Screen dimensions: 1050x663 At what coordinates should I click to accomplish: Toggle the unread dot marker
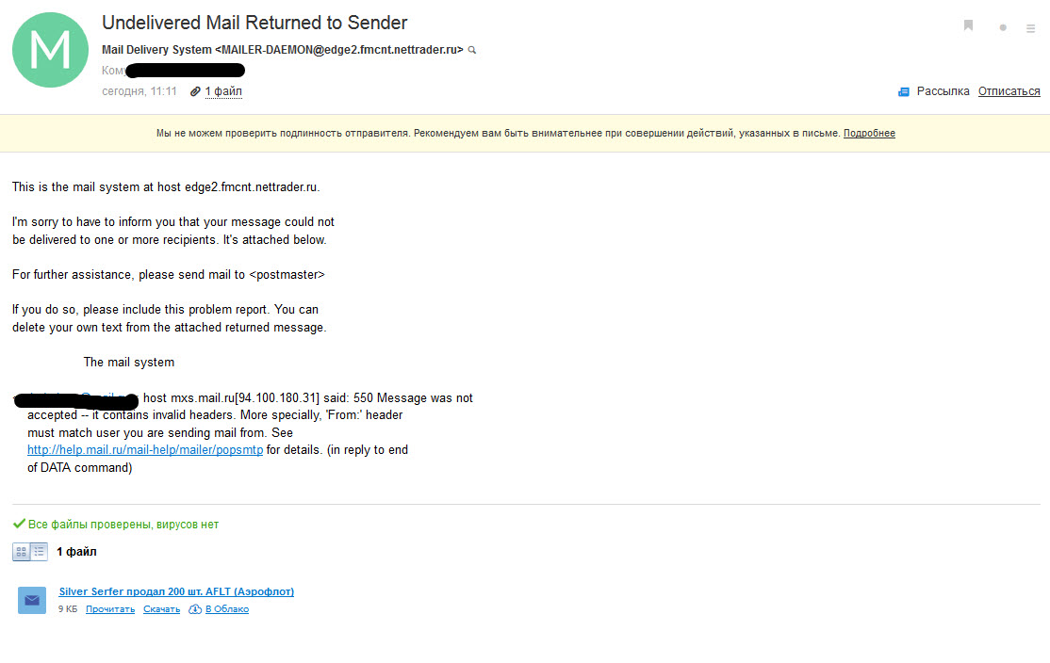pos(1003,27)
